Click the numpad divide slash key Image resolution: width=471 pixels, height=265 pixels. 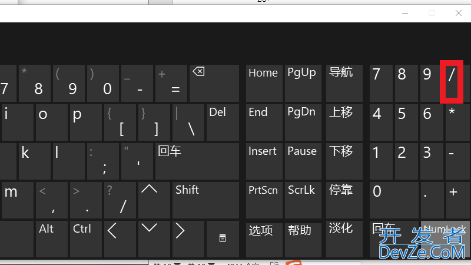click(x=452, y=82)
